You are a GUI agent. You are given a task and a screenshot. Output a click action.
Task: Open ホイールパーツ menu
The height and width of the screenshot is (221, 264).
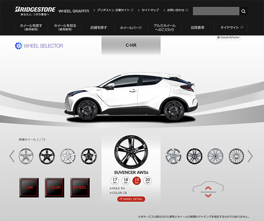tap(131, 28)
